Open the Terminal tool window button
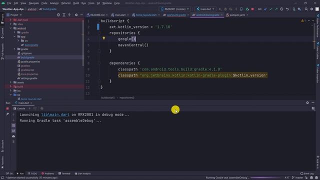The height and width of the screenshot is (180, 320). tap(64, 173)
